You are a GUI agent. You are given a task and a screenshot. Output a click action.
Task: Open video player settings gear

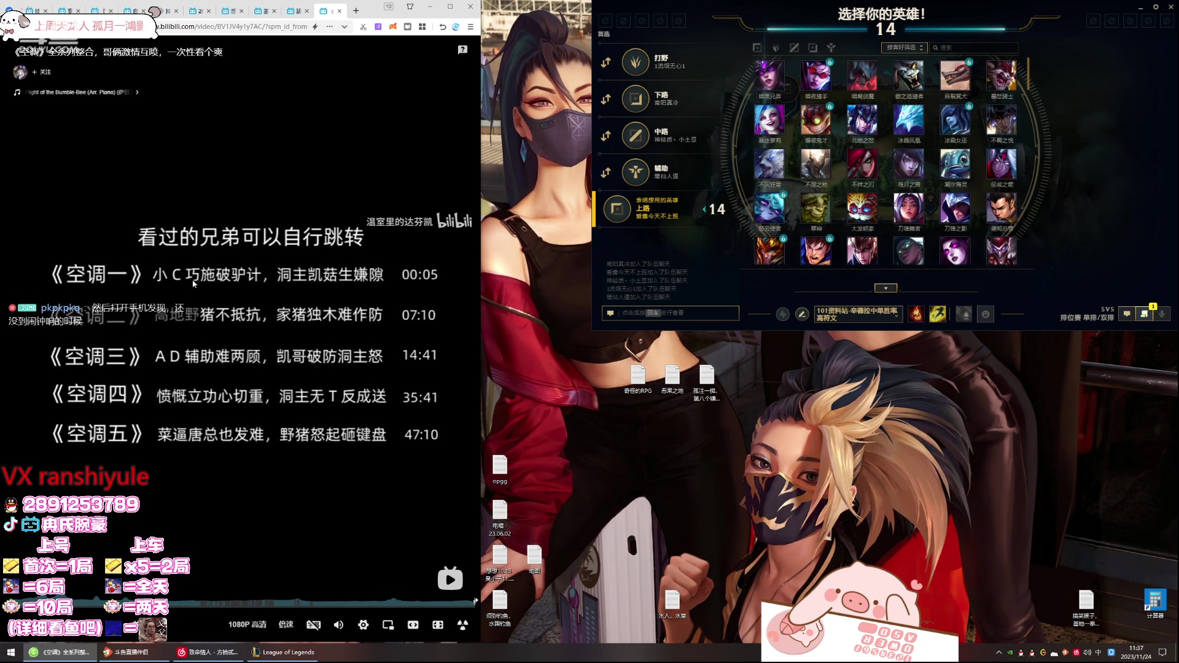point(364,625)
